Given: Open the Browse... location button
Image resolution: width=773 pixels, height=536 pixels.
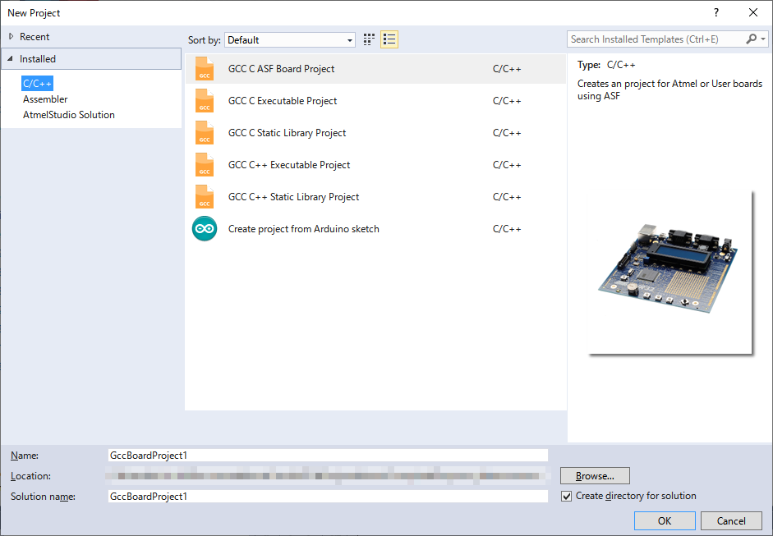Looking at the screenshot, I should pos(595,476).
